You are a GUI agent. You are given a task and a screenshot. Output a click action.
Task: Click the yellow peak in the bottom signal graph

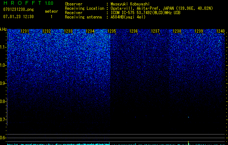188,142
